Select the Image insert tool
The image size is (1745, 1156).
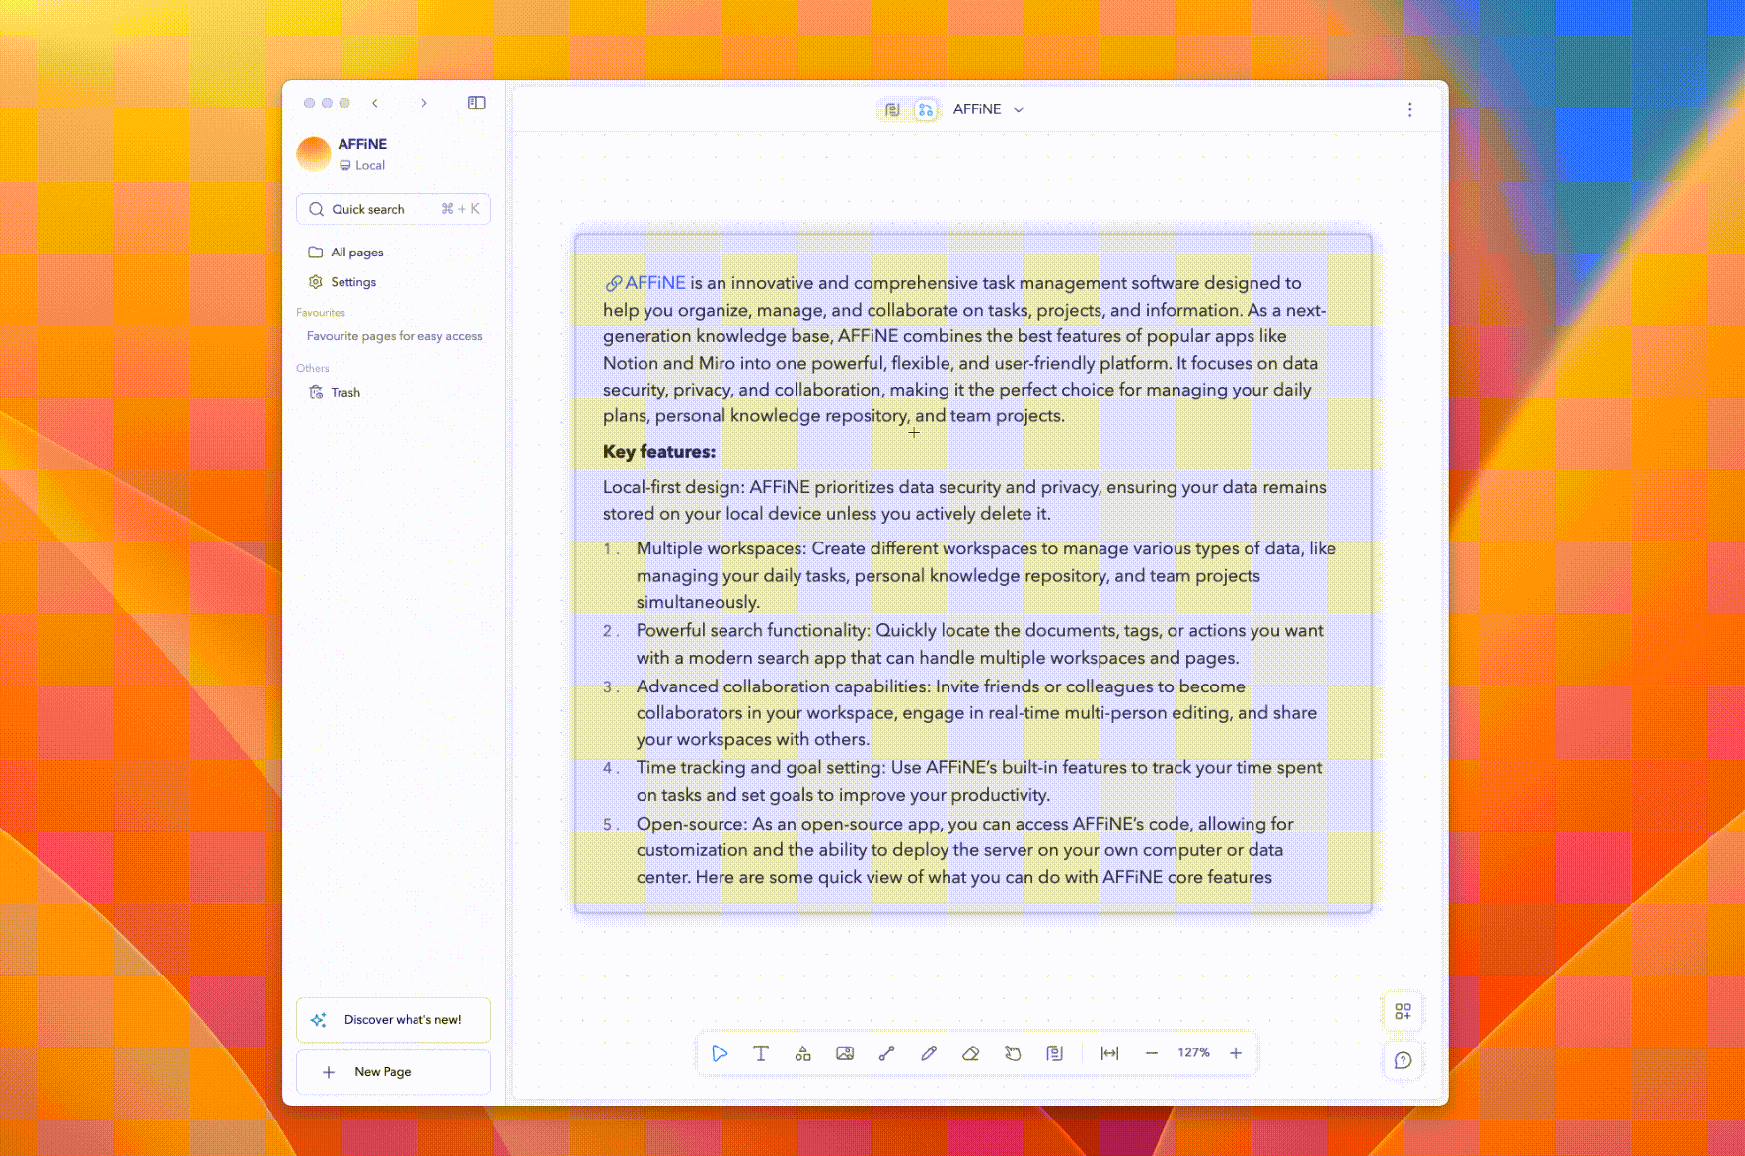coord(845,1053)
